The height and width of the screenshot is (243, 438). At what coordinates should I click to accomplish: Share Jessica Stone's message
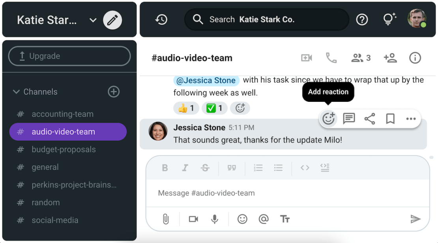coord(370,119)
